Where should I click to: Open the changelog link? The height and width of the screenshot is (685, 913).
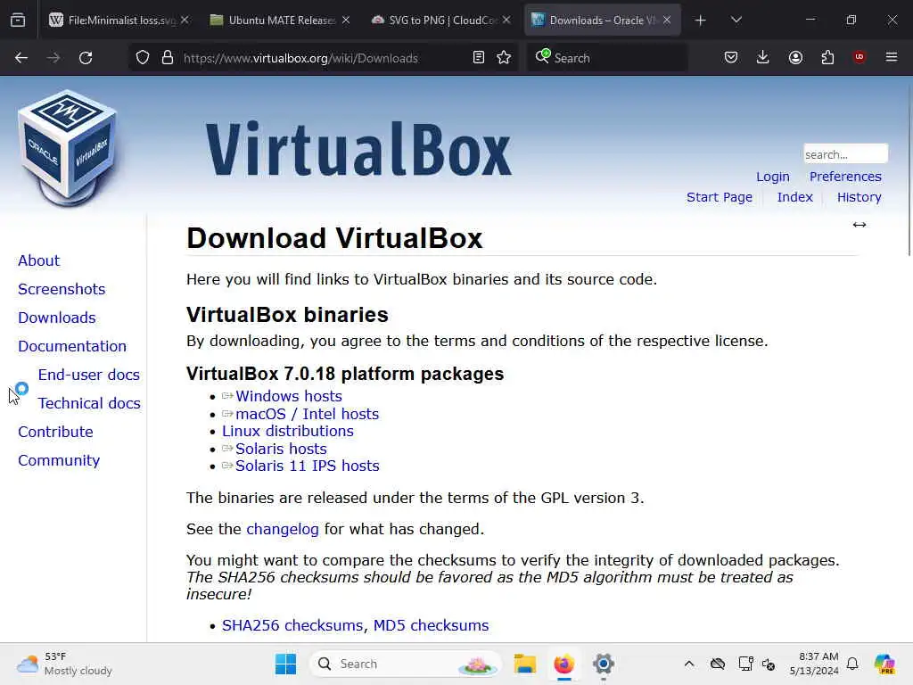pos(283,529)
